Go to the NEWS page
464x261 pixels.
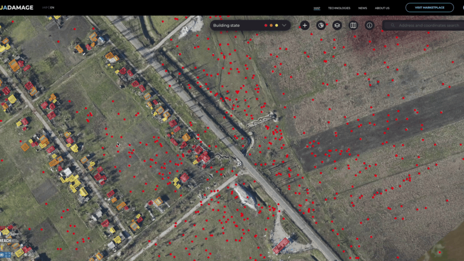coord(363,8)
